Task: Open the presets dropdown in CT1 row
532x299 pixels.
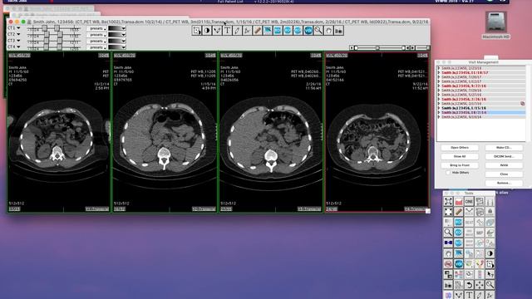Action: (96, 28)
